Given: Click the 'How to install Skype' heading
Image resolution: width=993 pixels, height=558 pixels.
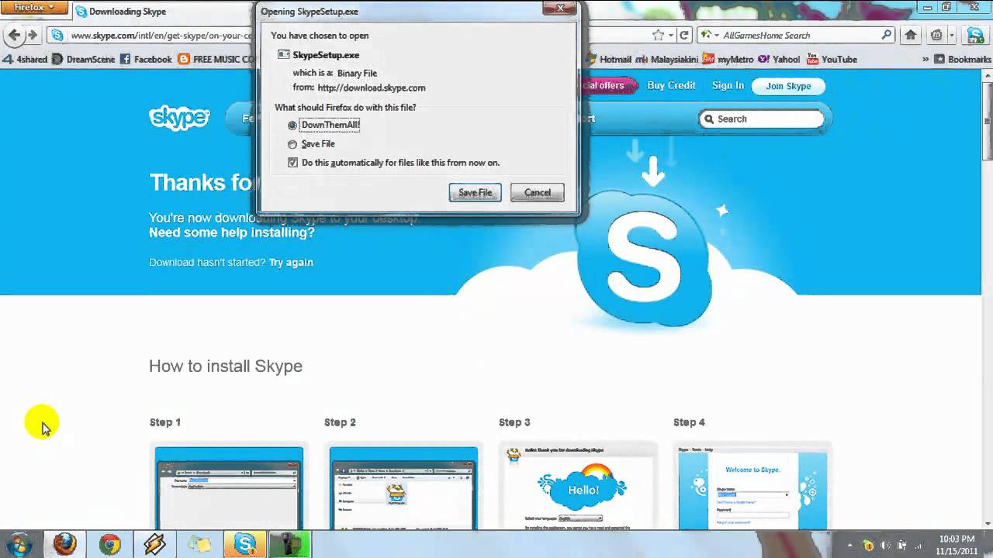Looking at the screenshot, I should [226, 366].
